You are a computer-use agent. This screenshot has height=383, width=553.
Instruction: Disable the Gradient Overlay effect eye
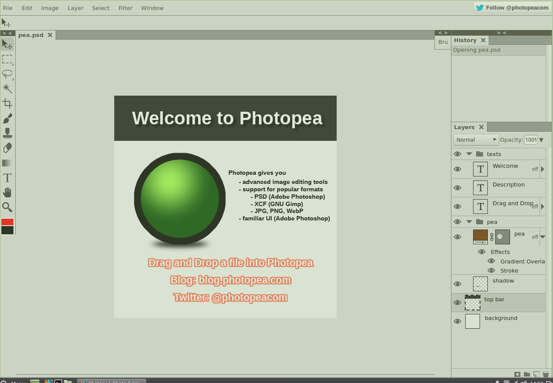click(491, 261)
